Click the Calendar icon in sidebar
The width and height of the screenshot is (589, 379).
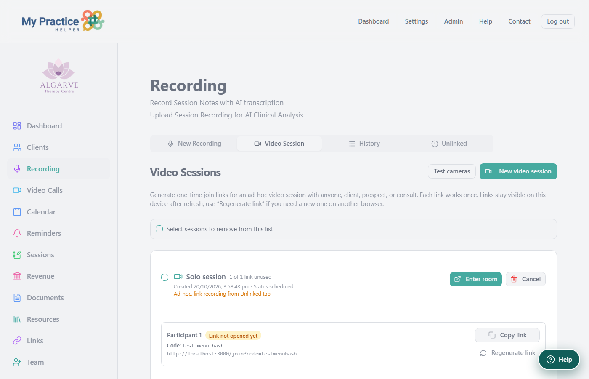point(17,212)
